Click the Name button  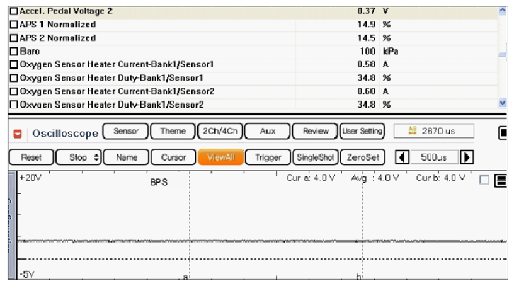click(x=126, y=157)
